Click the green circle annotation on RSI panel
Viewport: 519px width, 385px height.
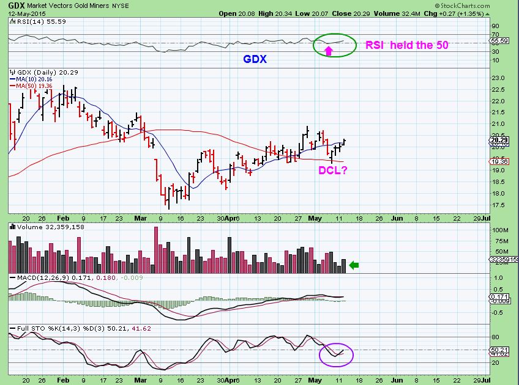(334, 45)
